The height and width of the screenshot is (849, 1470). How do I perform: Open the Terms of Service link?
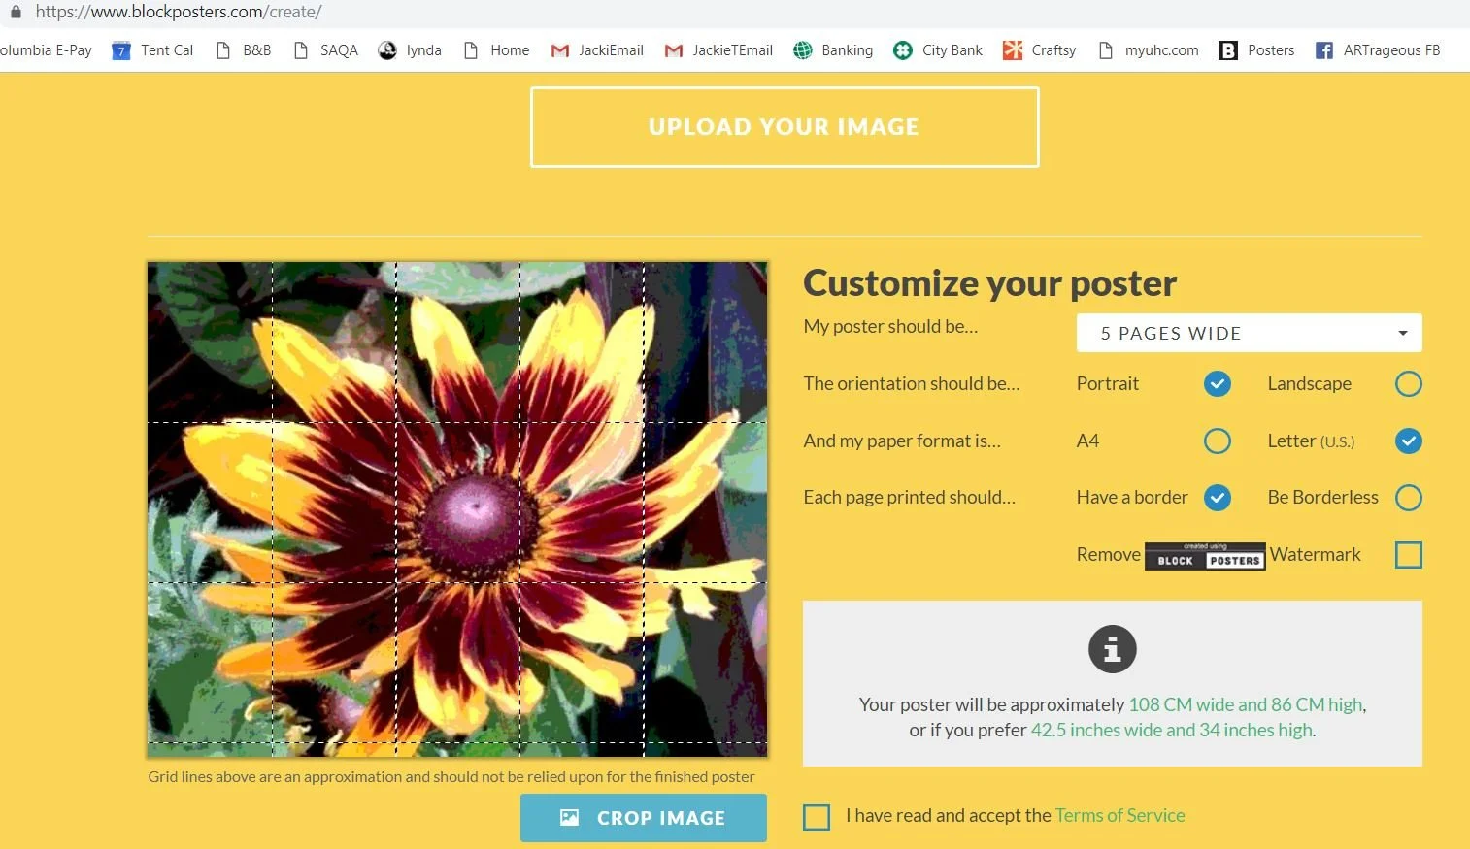[x=1120, y=815]
